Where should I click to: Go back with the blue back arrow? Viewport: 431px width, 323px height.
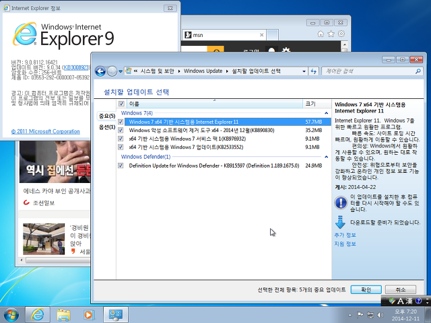[x=100, y=71]
